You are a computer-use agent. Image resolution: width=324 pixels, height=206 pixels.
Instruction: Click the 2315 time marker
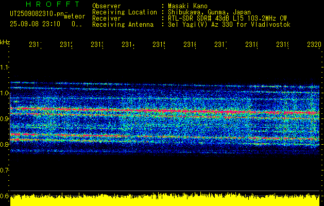click(159, 45)
